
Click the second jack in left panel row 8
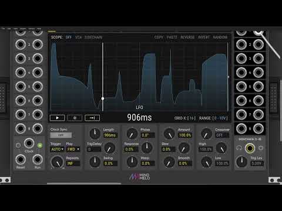38,128
